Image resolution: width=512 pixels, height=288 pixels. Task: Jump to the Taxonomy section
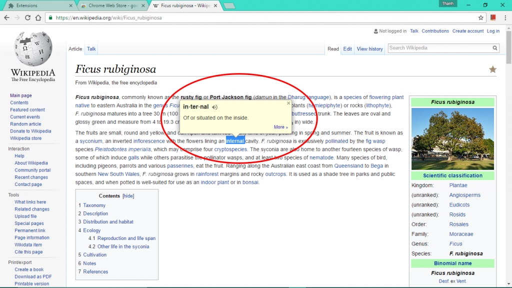(94, 205)
